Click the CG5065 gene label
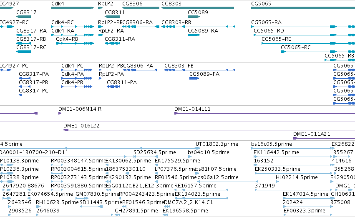Viewport: 355px width, 217px height. coord(261,4)
